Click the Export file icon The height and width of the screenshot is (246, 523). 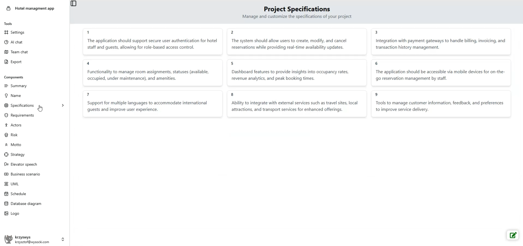click(x=6, y=62)
